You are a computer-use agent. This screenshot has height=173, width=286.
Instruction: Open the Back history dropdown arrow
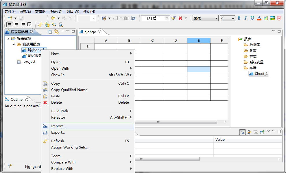[58, 18]
